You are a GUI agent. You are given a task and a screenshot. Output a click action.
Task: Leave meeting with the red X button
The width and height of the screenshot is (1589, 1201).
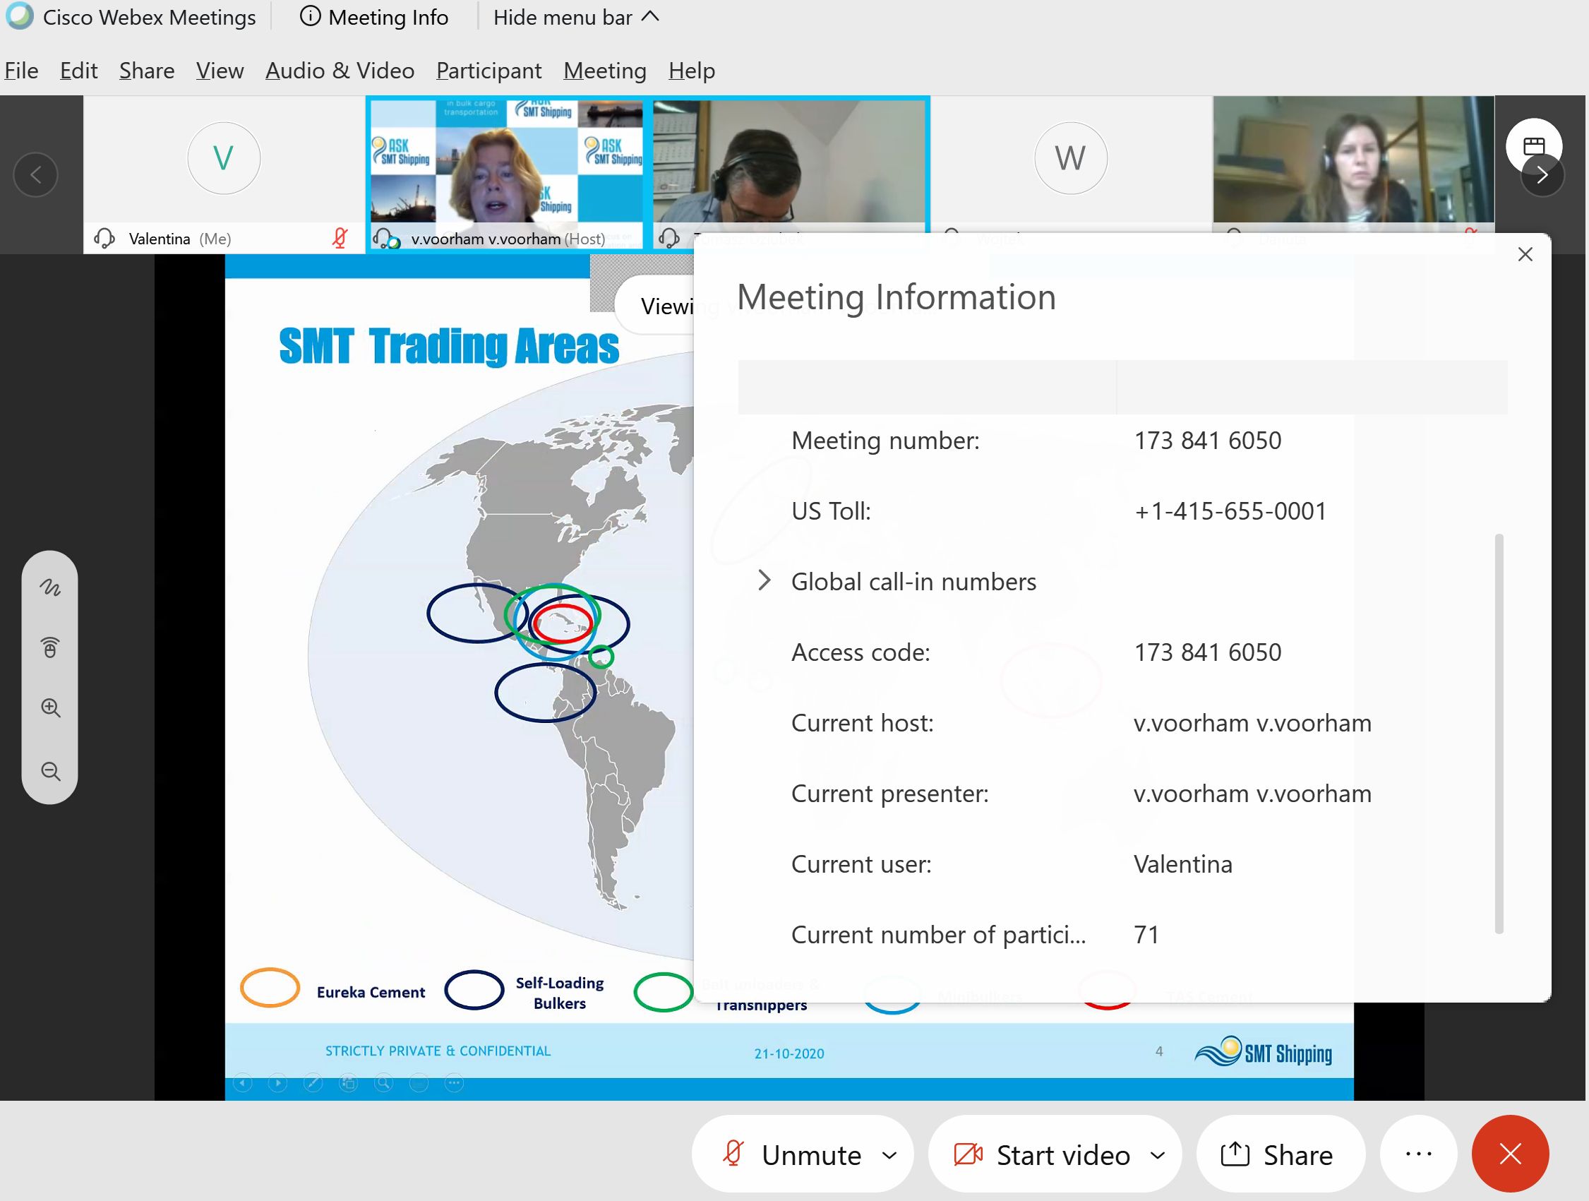[1510, 1154]
